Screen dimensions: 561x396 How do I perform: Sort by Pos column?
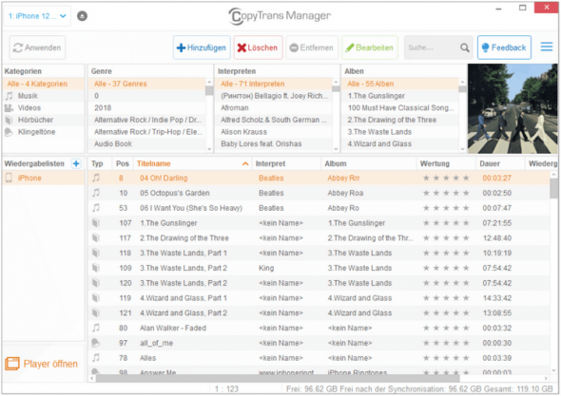[123, 163]
